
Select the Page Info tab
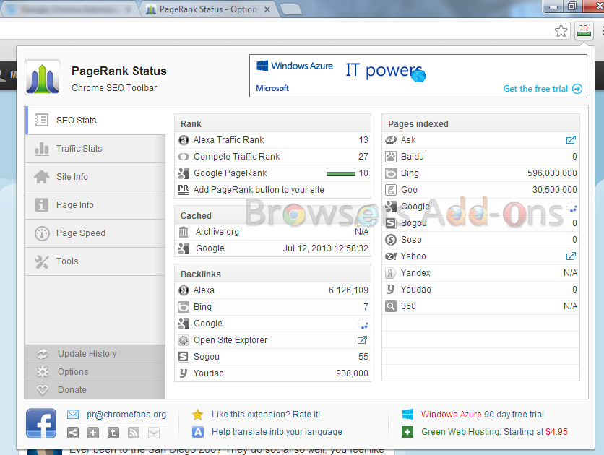[x=95, y=205]
